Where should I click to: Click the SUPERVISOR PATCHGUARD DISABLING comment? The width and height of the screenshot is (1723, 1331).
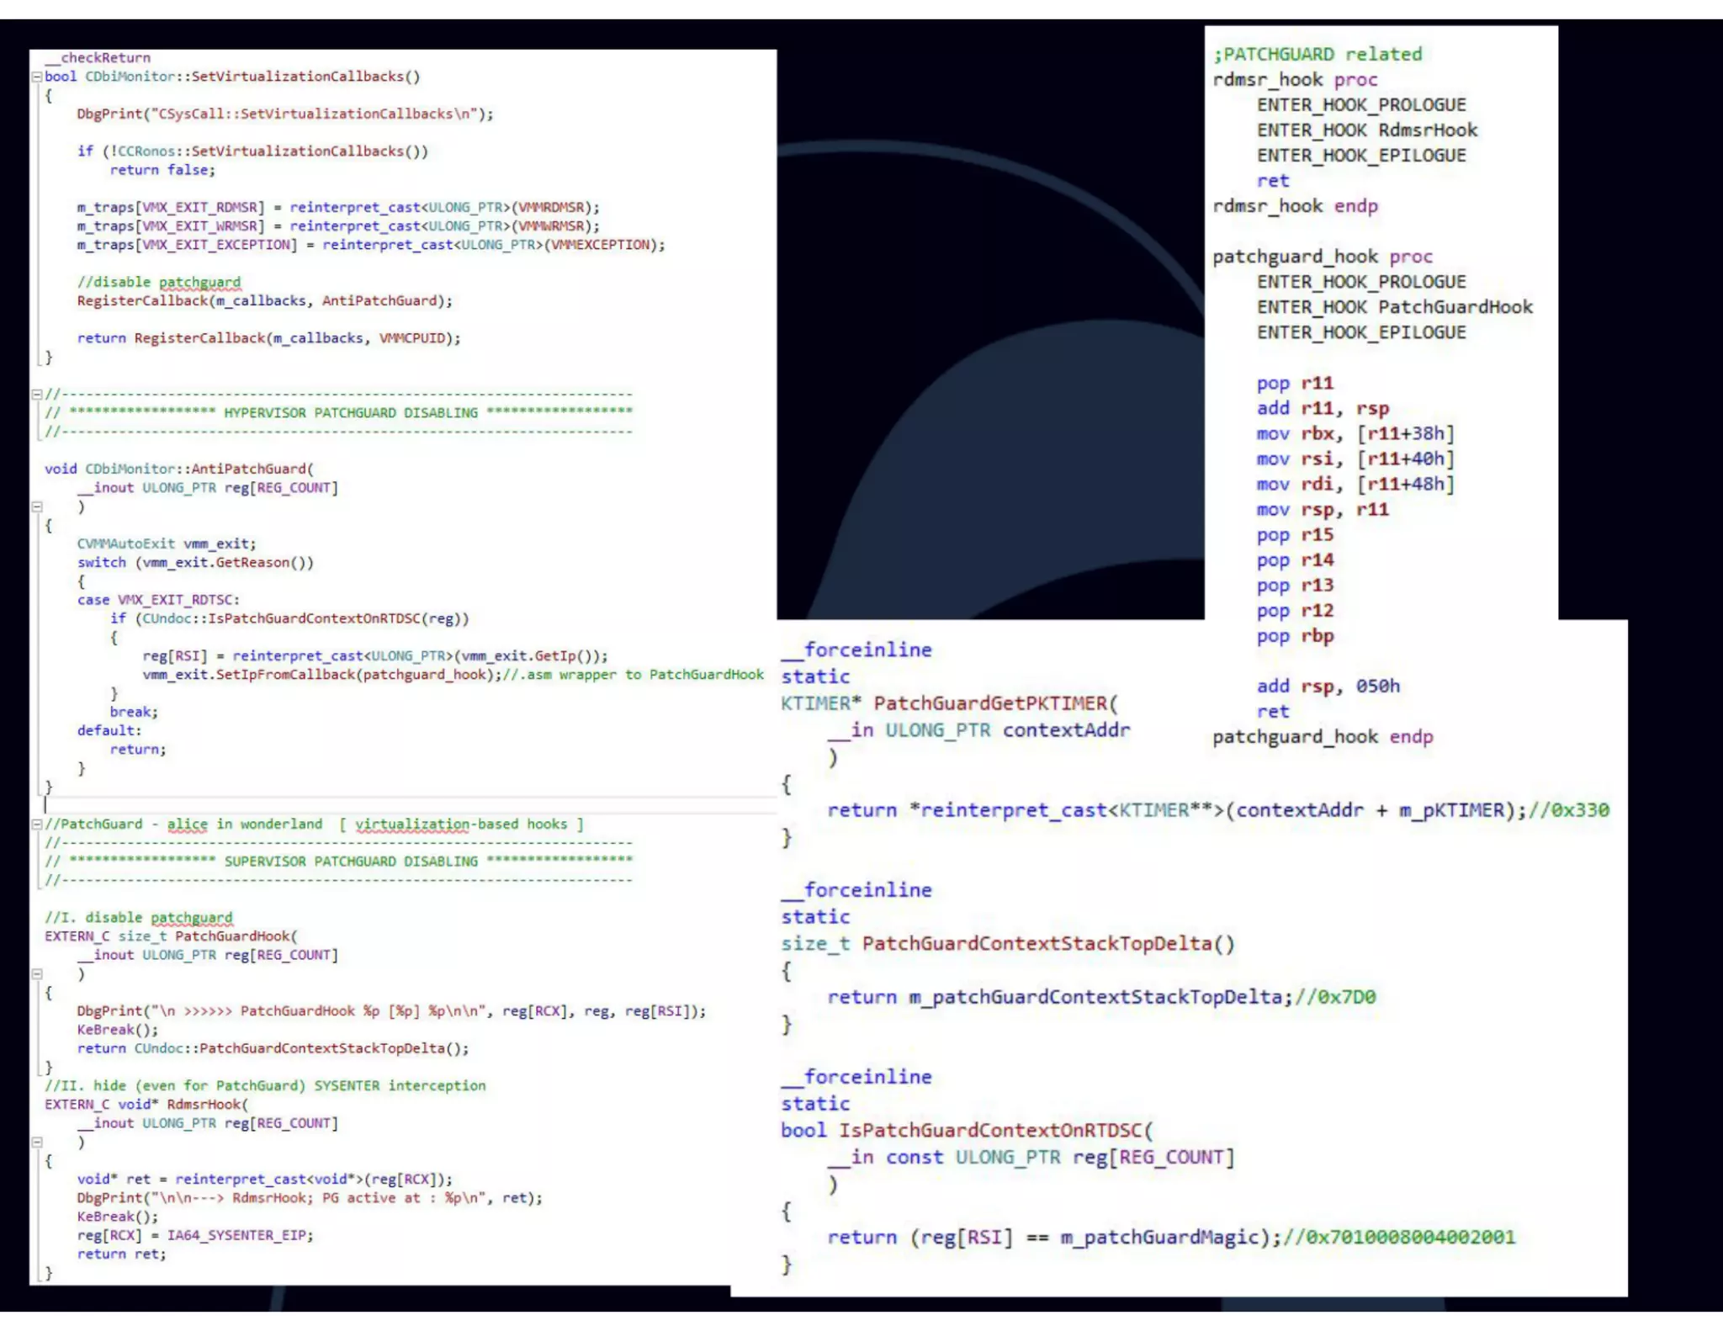(x=338, y=862)
